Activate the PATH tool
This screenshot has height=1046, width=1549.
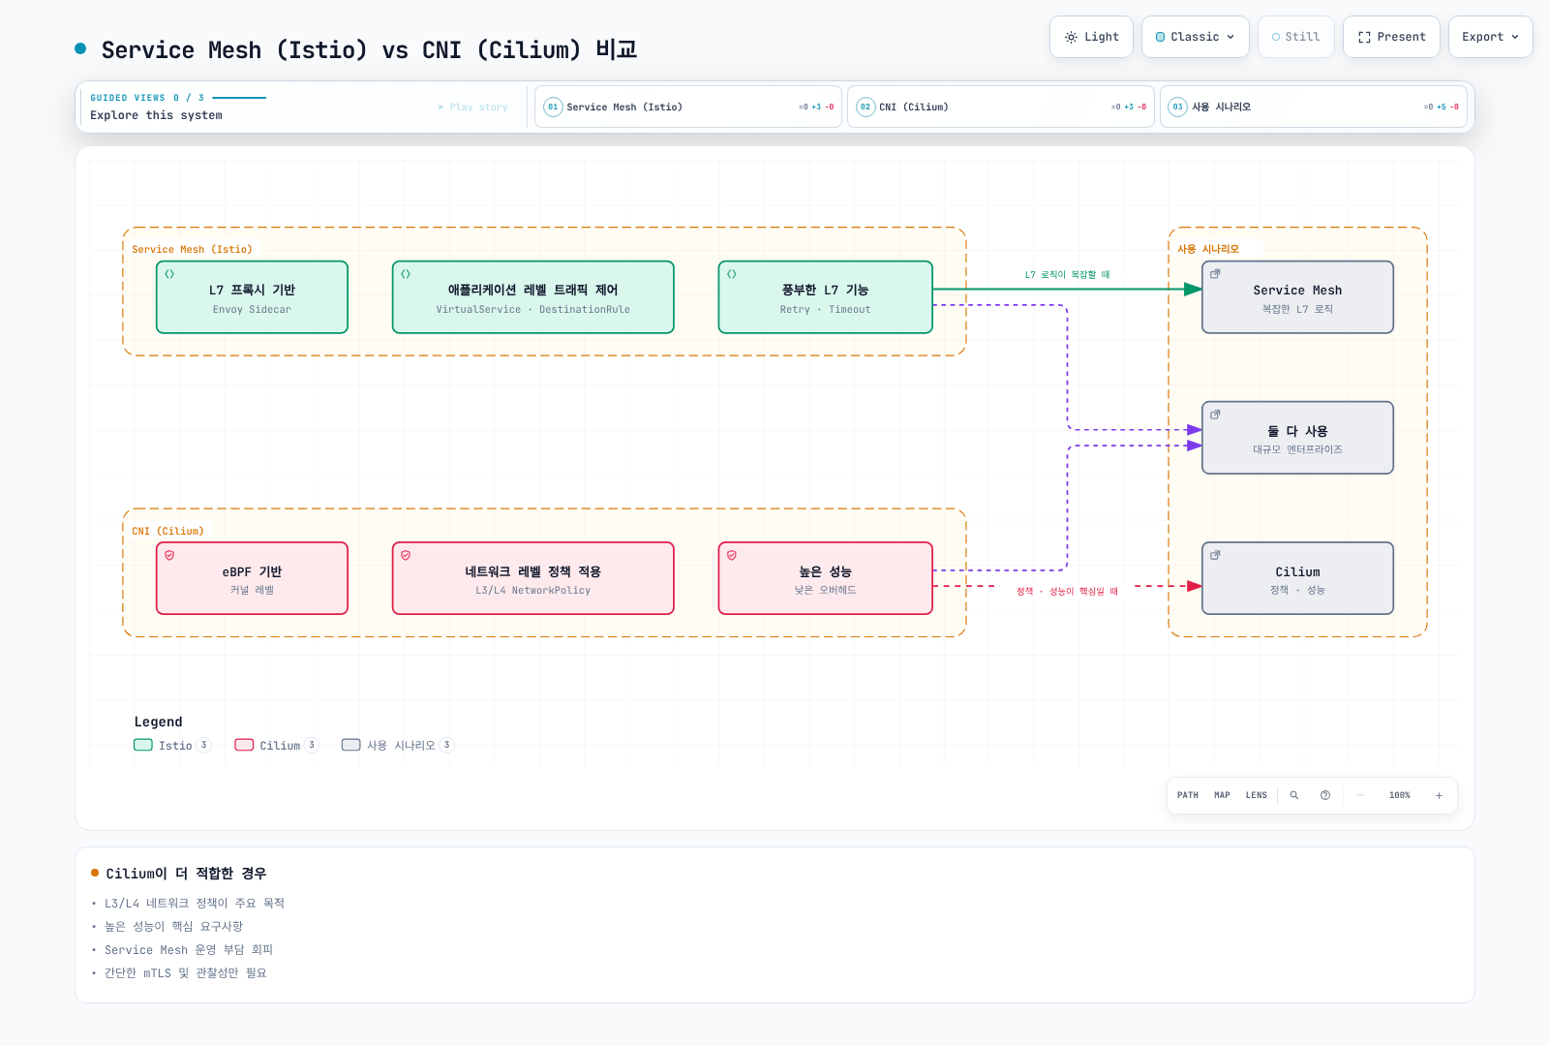(1188, 795)
